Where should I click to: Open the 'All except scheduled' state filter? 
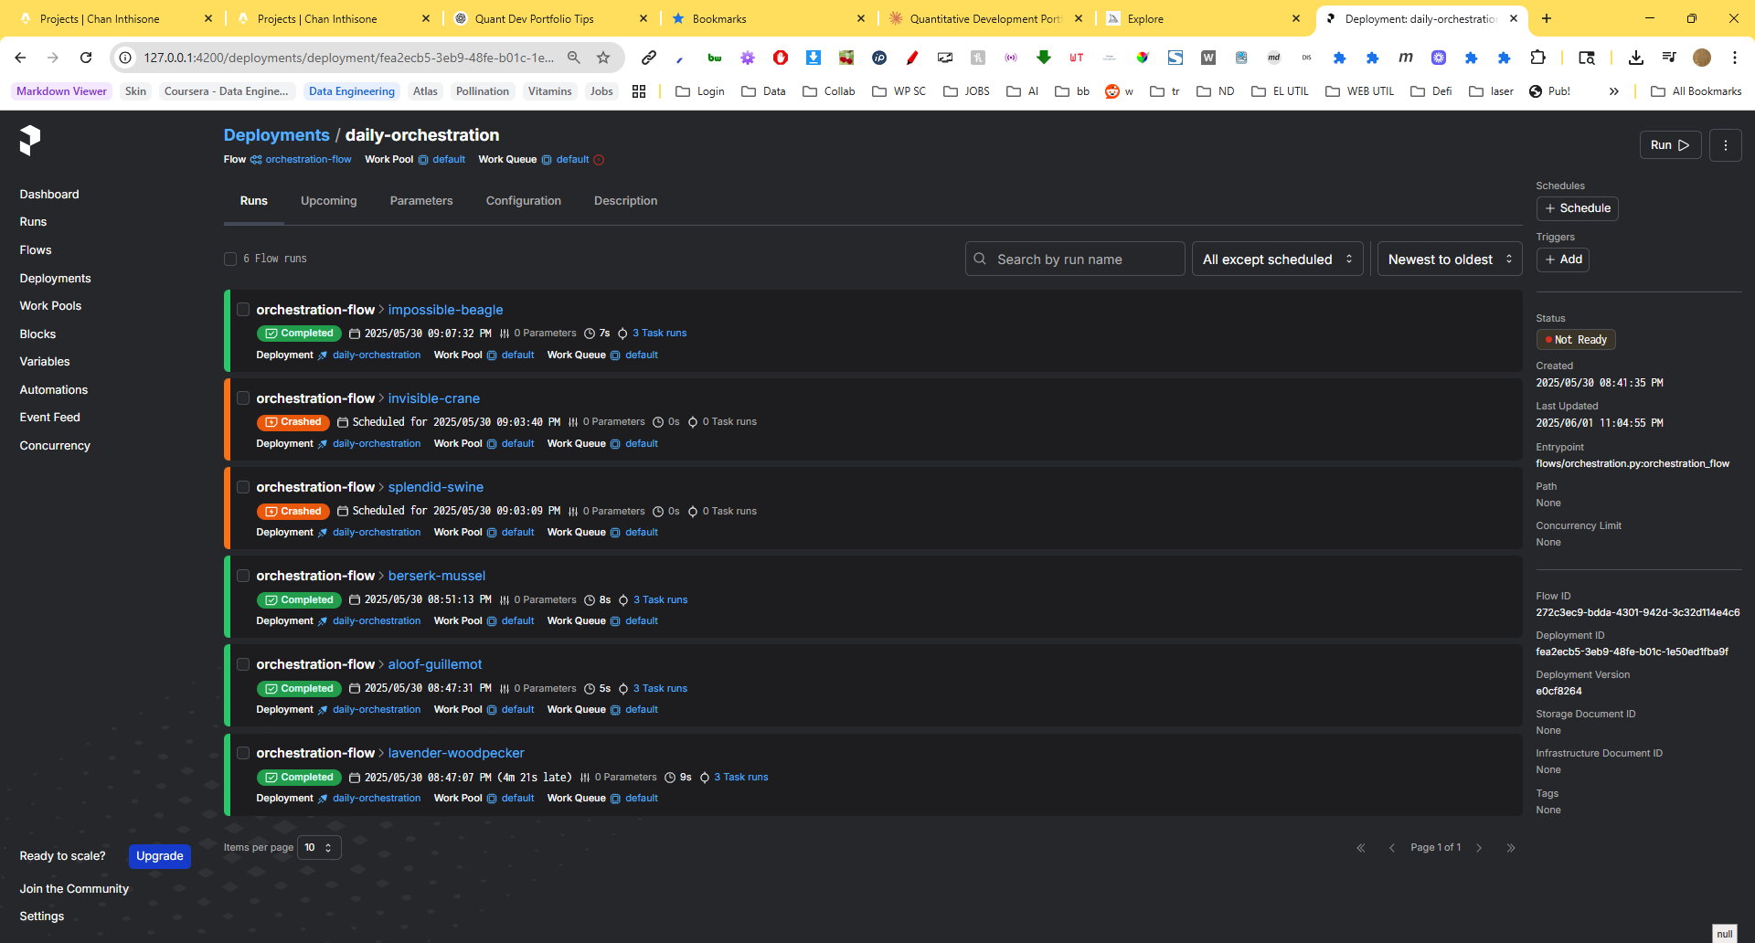click(1276, 260)
